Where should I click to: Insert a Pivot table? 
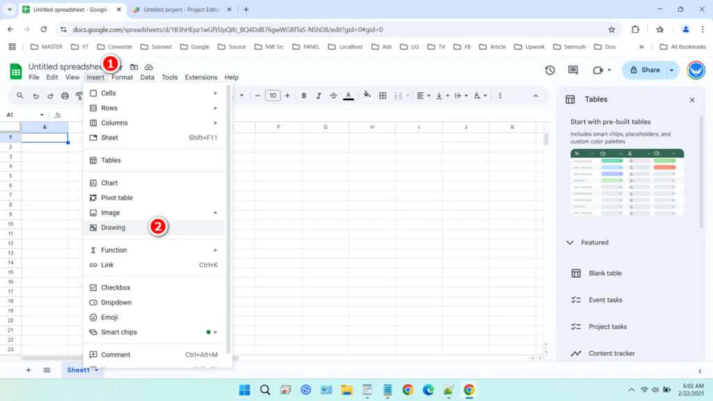(x=117, y=197)
